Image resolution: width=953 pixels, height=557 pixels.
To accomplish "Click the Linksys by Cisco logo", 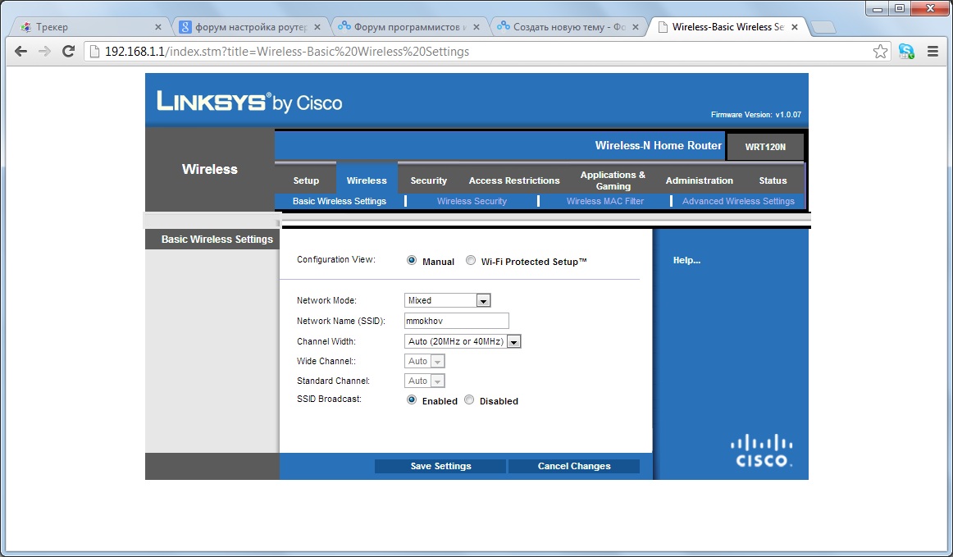I will click(249, 102).
